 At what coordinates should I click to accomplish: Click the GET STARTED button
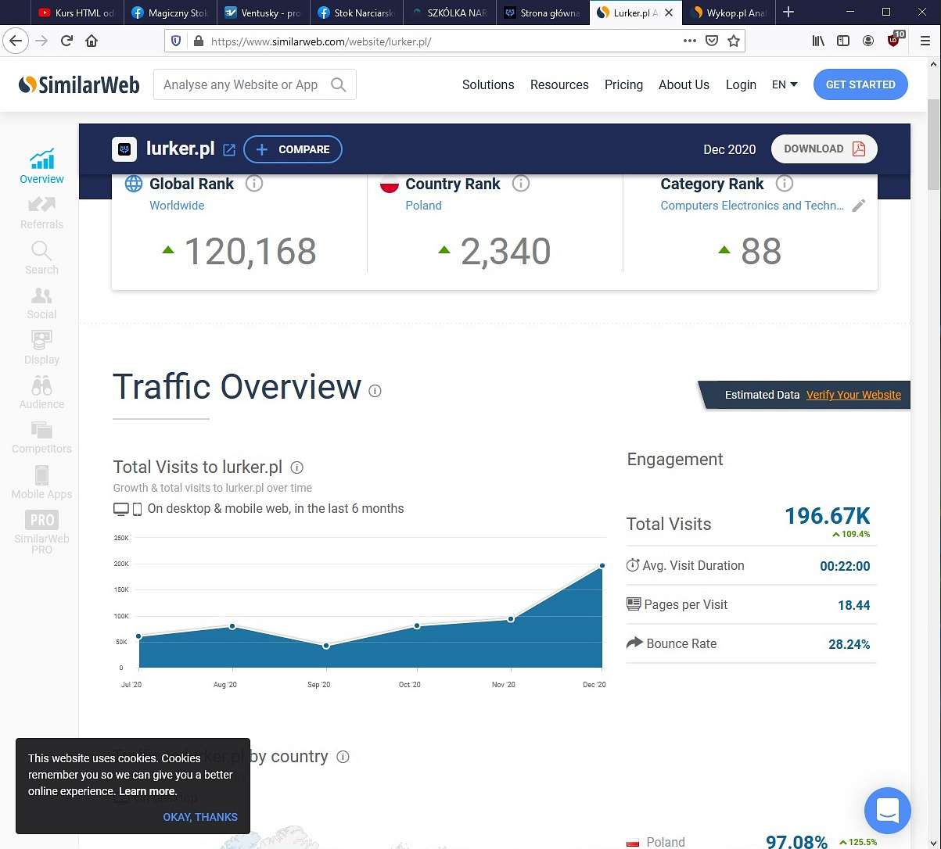[860, 84]
